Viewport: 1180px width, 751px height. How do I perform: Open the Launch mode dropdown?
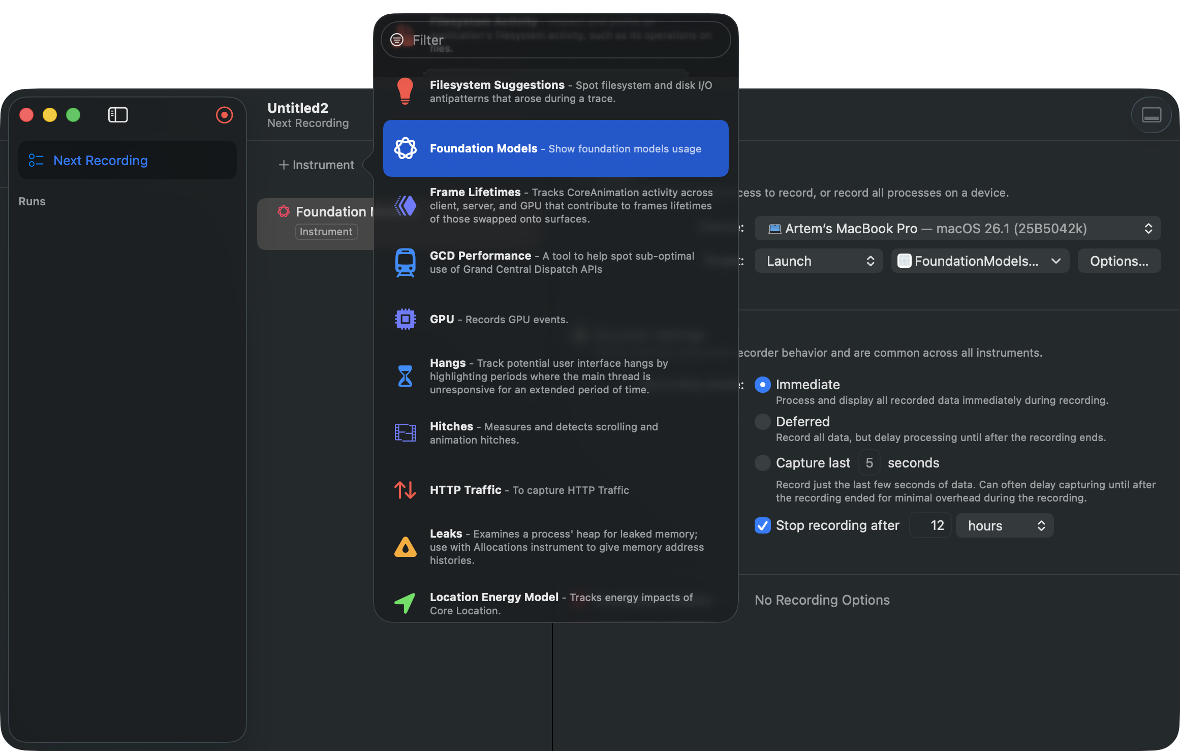click(818, 261)
